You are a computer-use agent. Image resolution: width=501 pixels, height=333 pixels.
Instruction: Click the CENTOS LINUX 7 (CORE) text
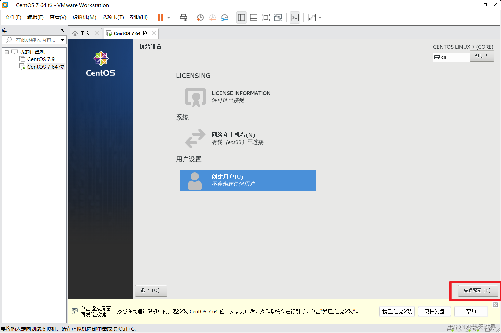tap(463, 47)
